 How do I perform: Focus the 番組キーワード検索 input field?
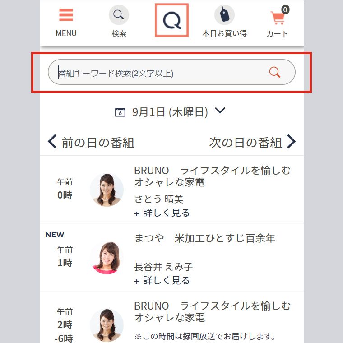click(158, 72)
